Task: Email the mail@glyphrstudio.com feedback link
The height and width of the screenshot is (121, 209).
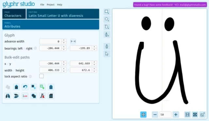Action: [x=193, y=5]
